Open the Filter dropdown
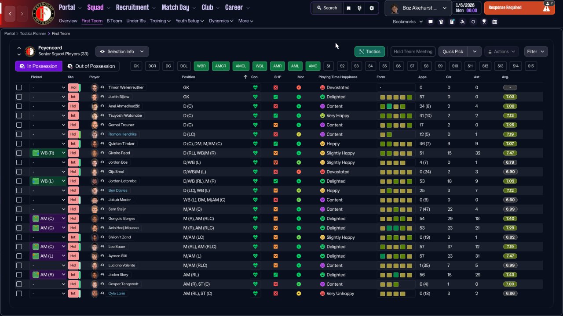 [536, 51]
